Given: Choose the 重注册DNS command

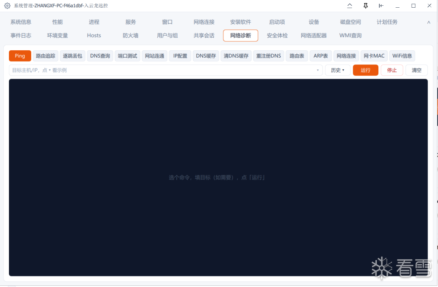Looking at the screenshot, I should click(x=268, y=56).
